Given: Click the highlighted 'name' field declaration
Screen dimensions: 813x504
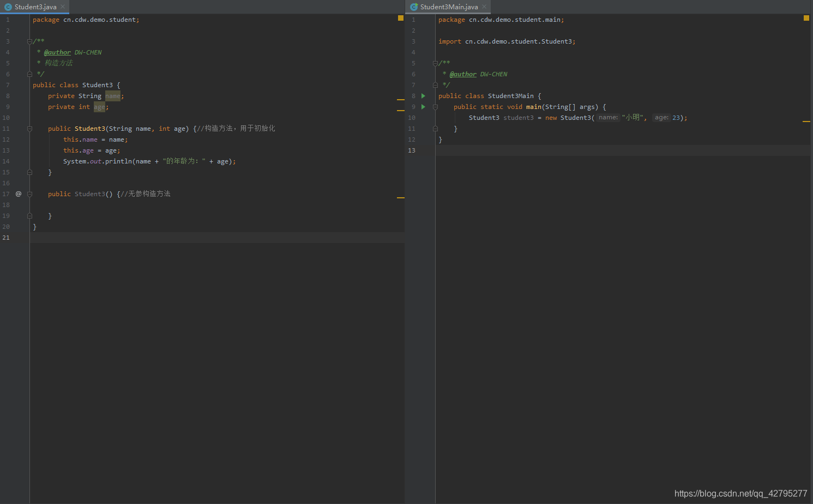Looking at the screenshot, I should point(113,96).
